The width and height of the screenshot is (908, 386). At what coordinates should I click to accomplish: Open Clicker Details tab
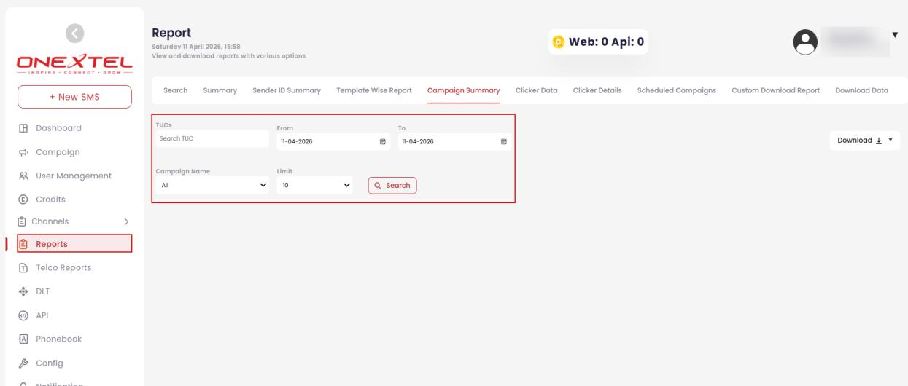(597, 90)
